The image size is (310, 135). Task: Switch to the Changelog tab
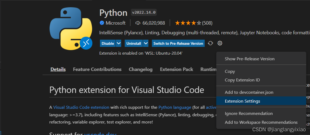(141, 69)
